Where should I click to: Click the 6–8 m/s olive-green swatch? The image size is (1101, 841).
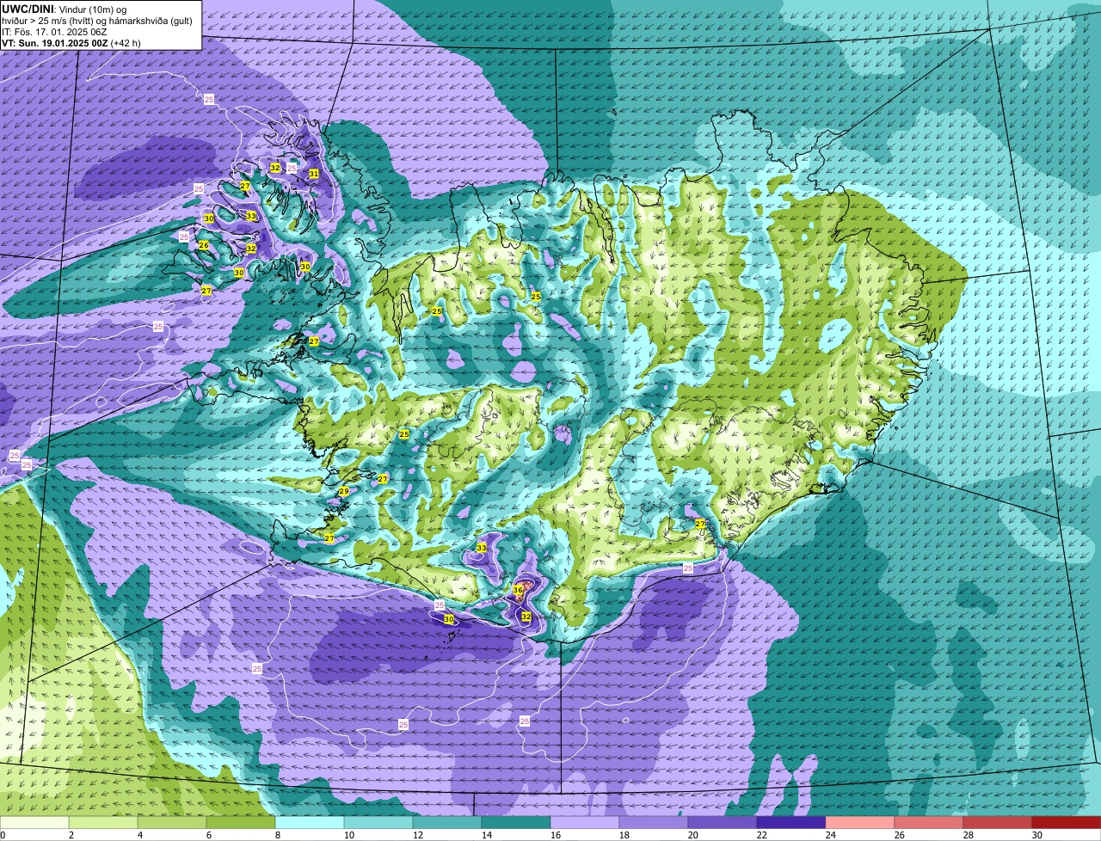pyautogui.click(x=241, y=822)
